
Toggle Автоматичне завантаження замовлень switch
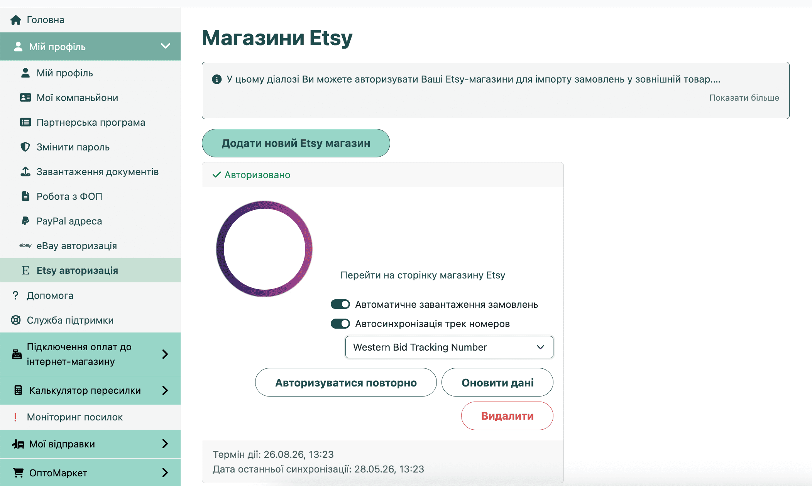(x=340, y=304)
